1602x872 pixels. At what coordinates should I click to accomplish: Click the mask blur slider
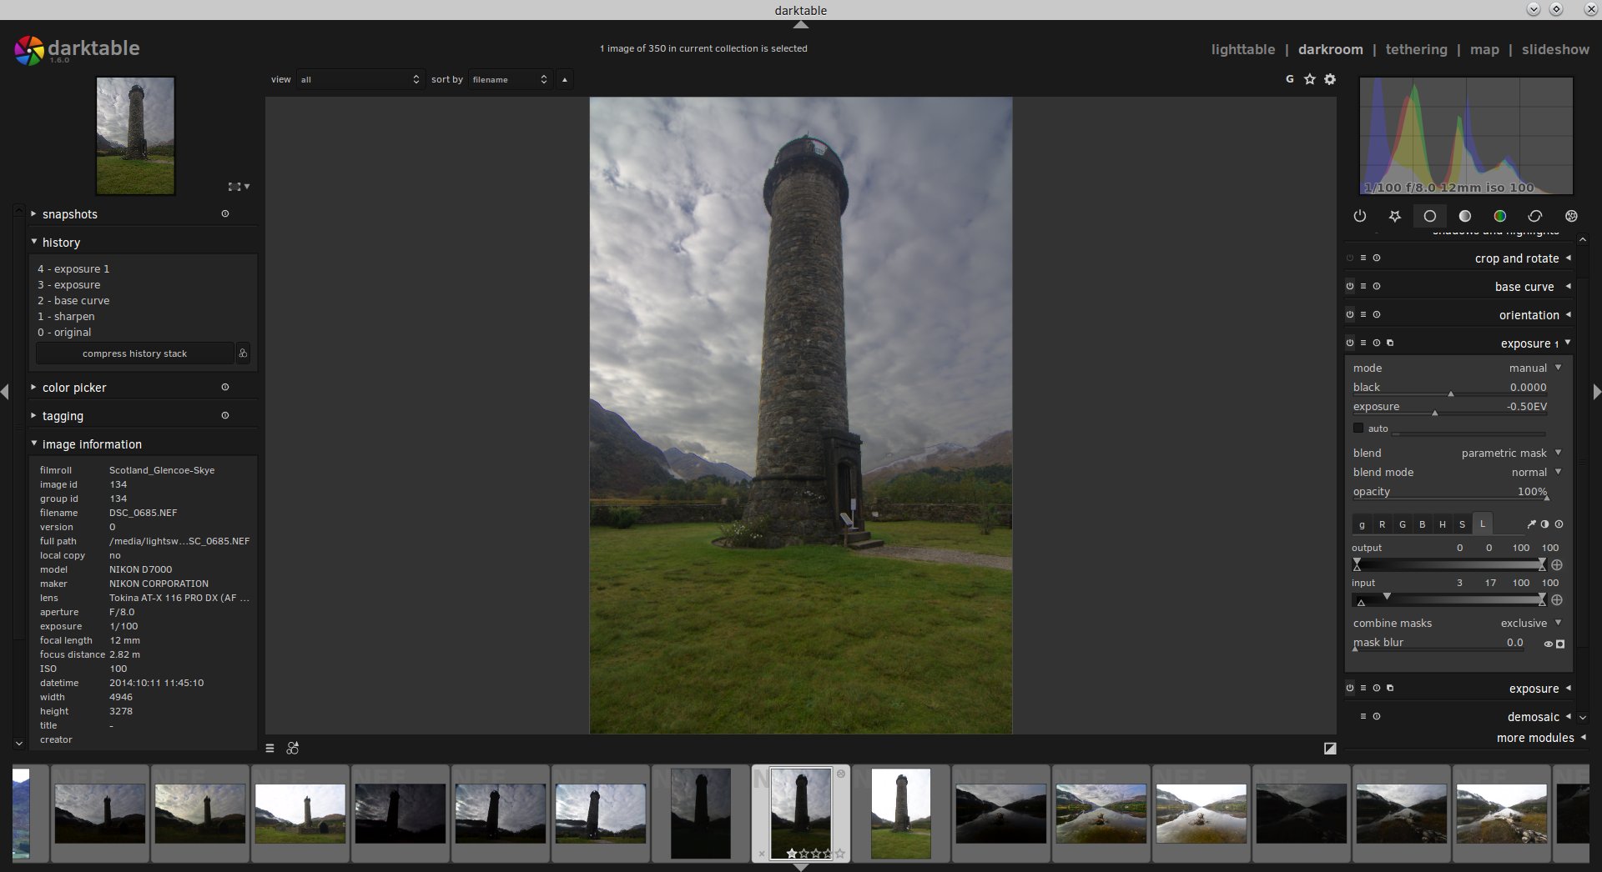click(x=1439, y=643)
